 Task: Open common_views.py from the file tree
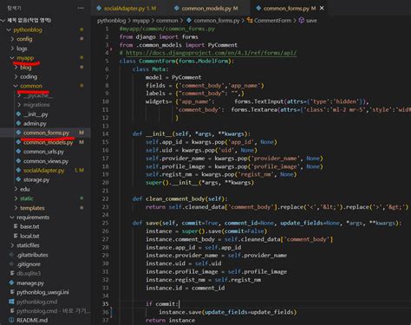[46, 161]
